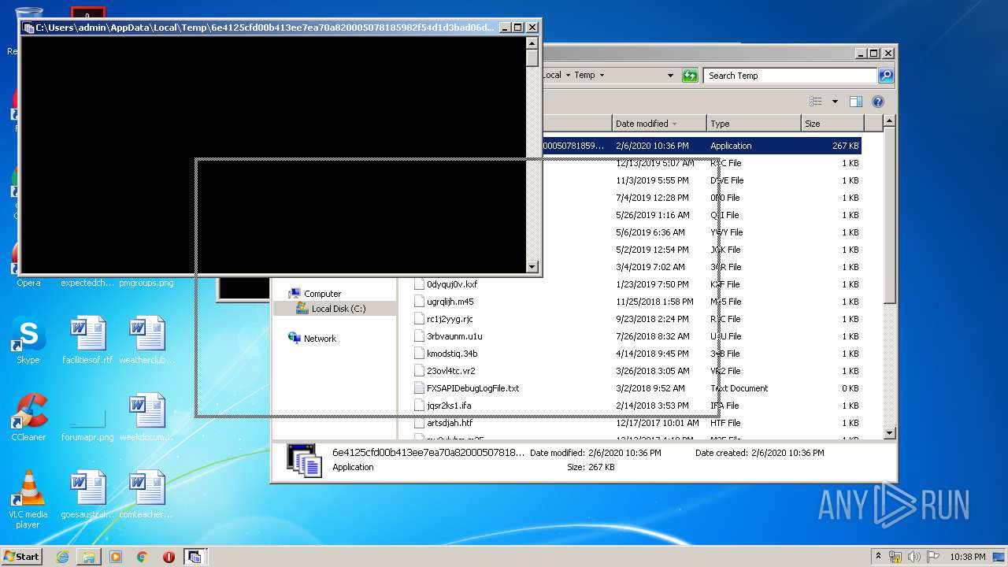1008x567 pixels.
Task: Click network tray icon
Action: click(x=895, y=557)
